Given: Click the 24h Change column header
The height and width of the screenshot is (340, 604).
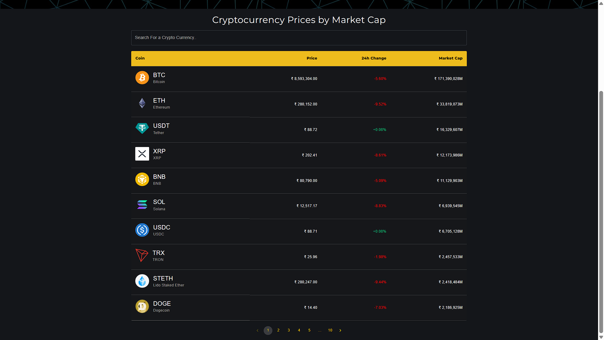Looking at the screenshot, I should coord(374,58).
